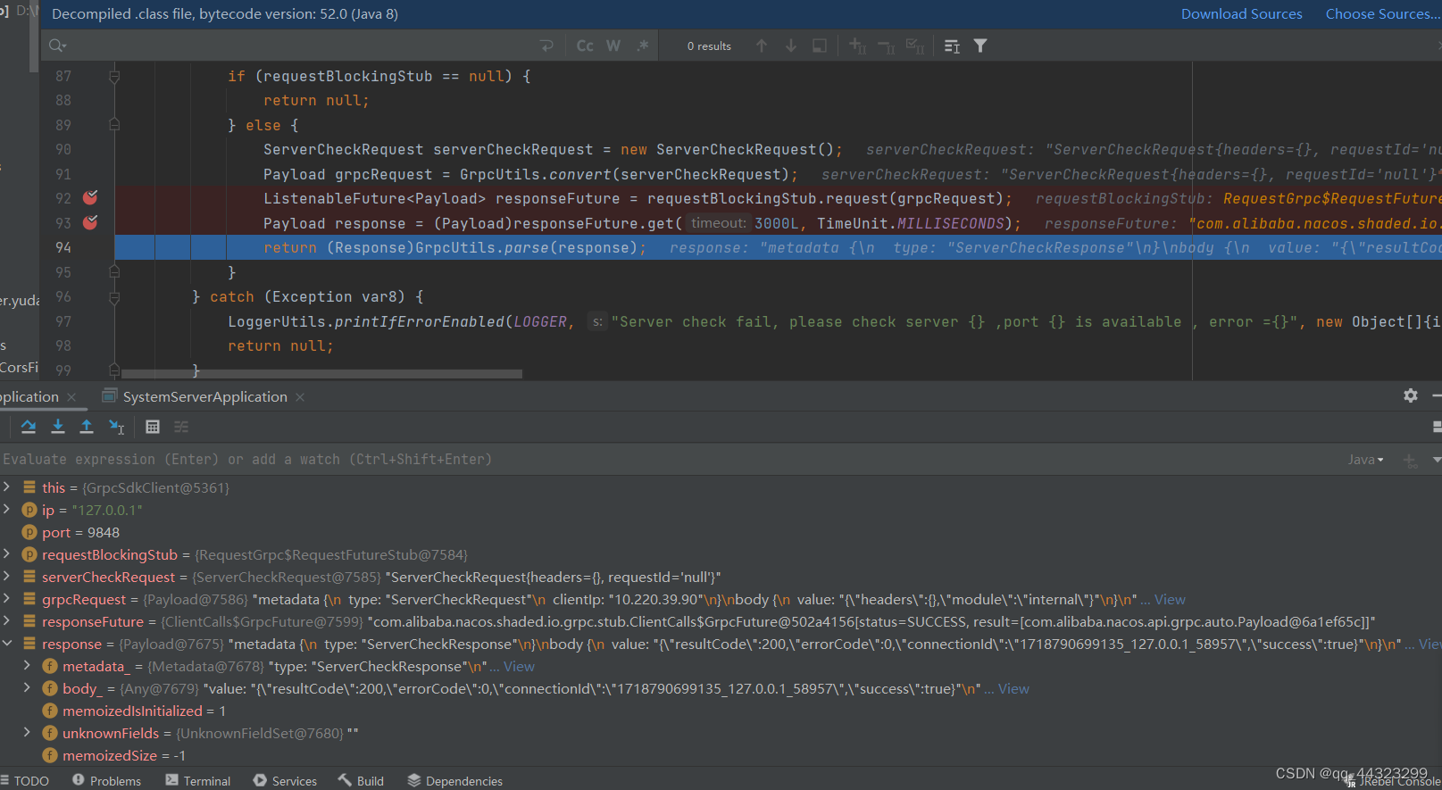Open debugger settings gear icon
Viewport: 1442px width, 790px height.
pos(1411,395)
